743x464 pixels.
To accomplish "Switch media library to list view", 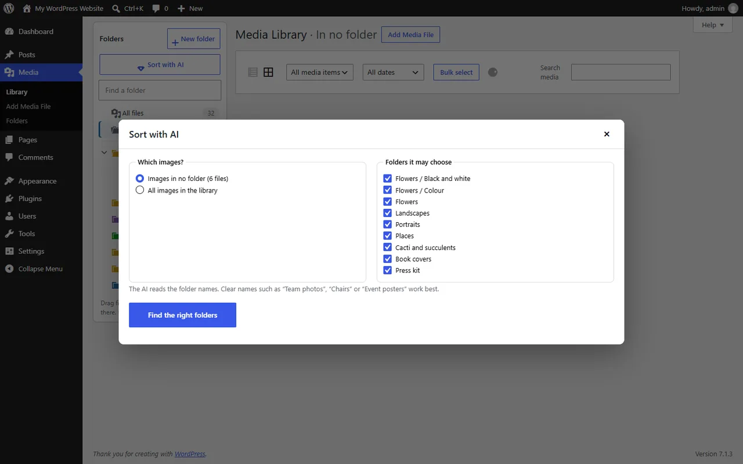I will coord(253,72).
